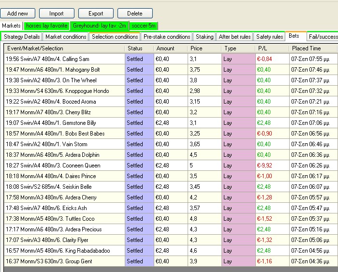Image resolution: width=338 pixels, height=272 pixels.
Task: Sort by the Amount column header
Action: [171, 48]
